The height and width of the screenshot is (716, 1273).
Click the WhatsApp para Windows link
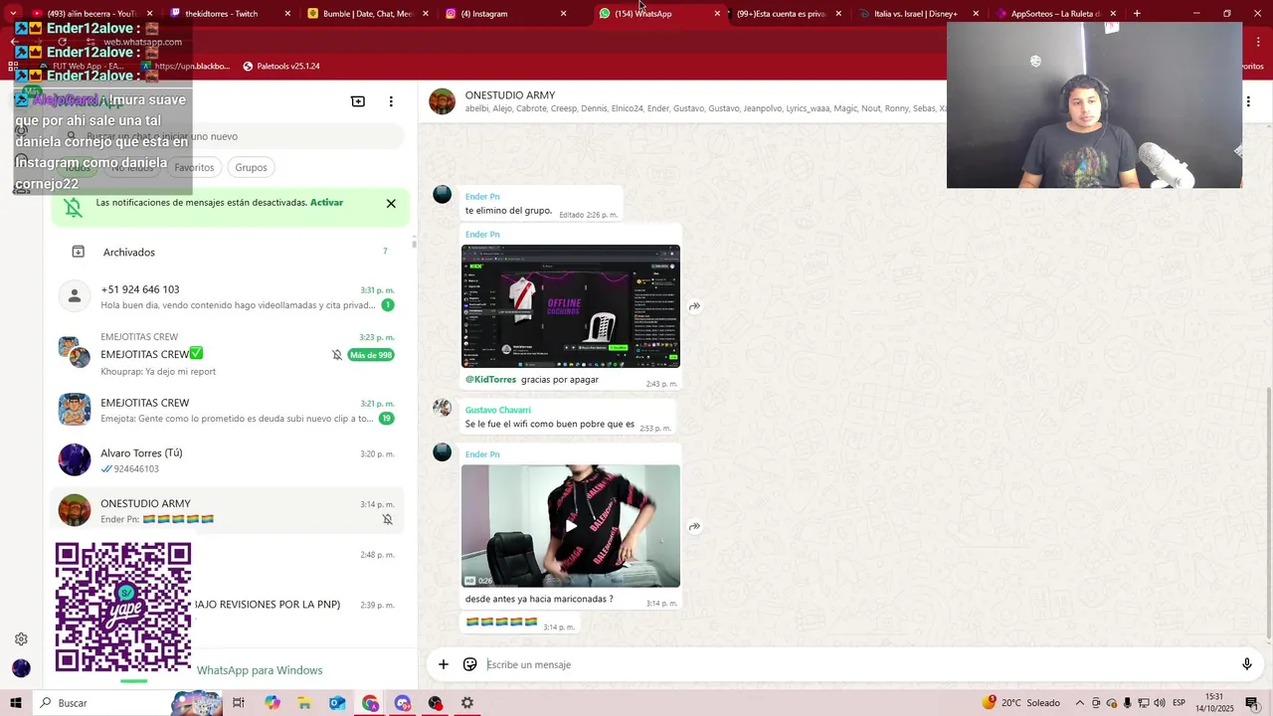click(x=260, y=670)
